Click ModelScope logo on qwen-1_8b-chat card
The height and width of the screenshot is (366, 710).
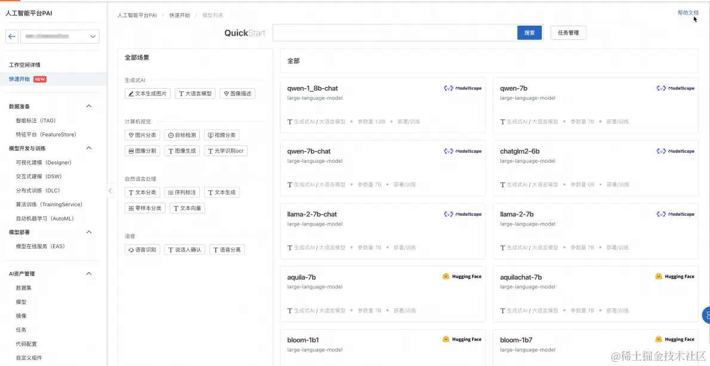pos(462,88)
